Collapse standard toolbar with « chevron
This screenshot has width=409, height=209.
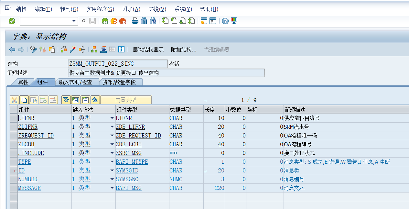83,21
